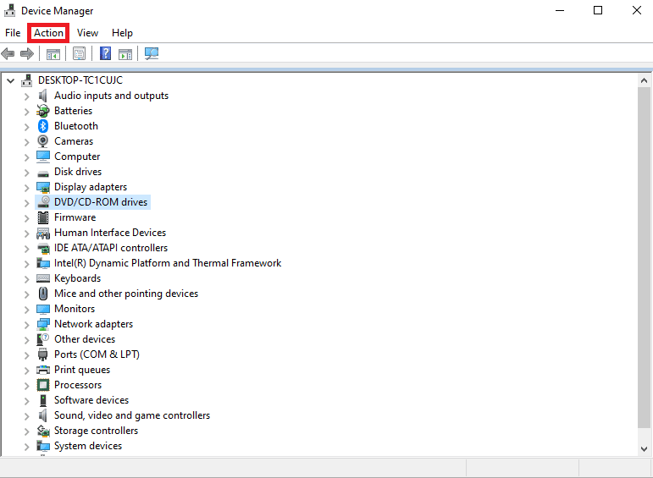
Task: Click the Firmware chip icon
Action: point(43,217)
